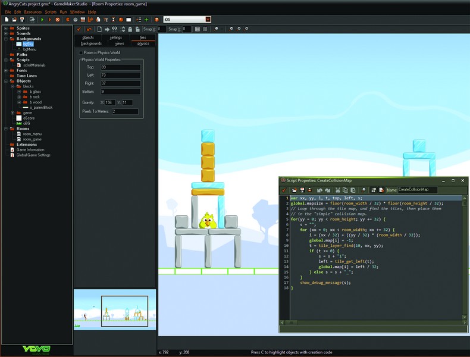Collapse the Backgrounds folder
Viewport: 470px width, 357px height.
click(6, 39)
